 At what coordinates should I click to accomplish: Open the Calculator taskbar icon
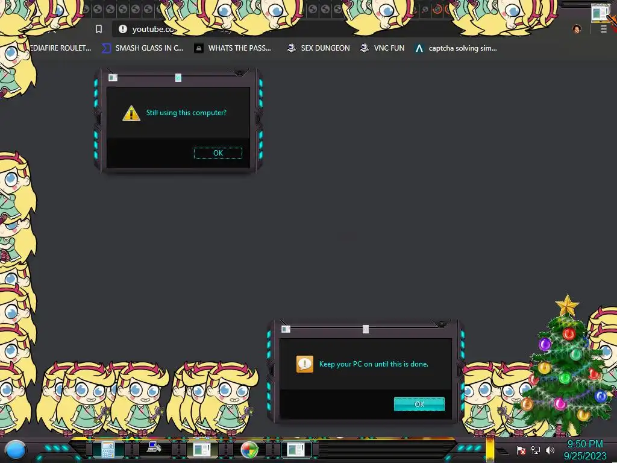click(108, 450)
